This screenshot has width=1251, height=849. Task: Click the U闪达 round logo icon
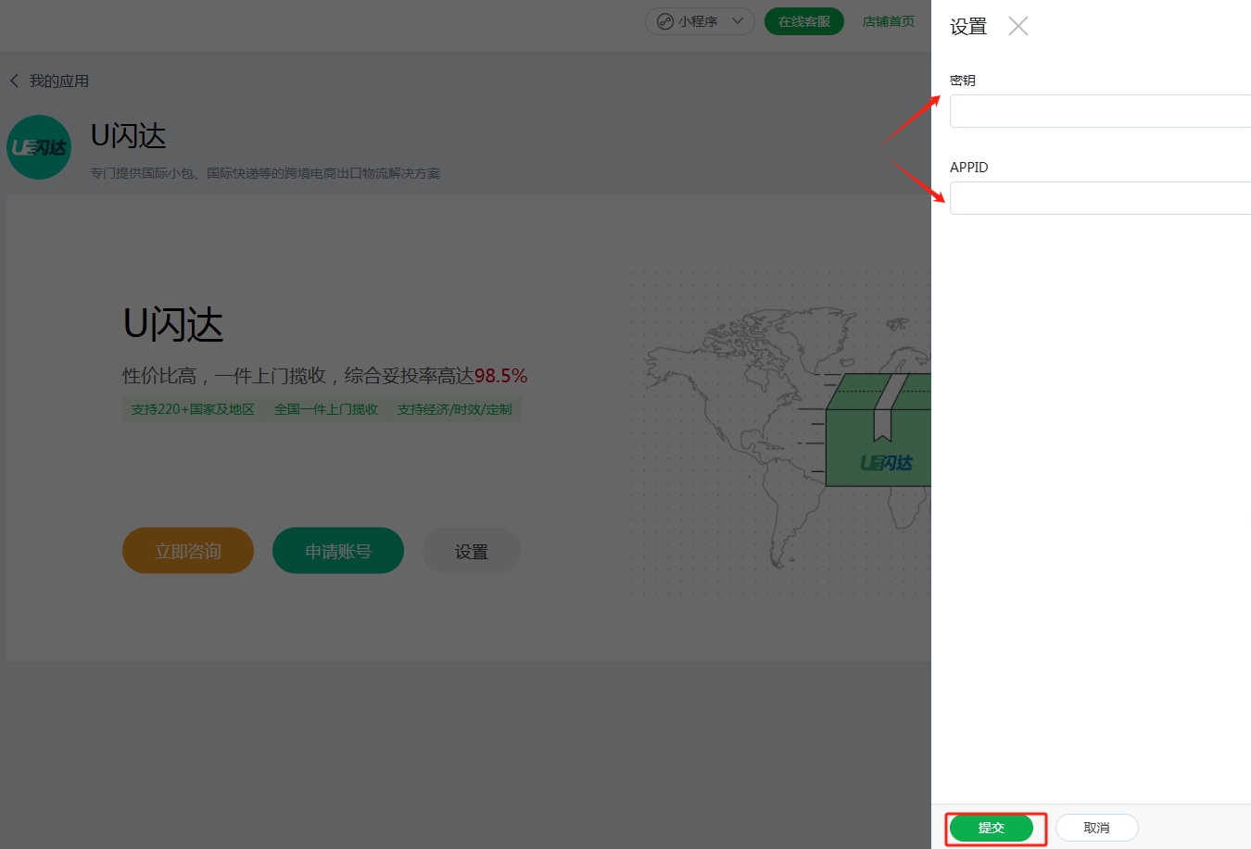pos(39,147)
